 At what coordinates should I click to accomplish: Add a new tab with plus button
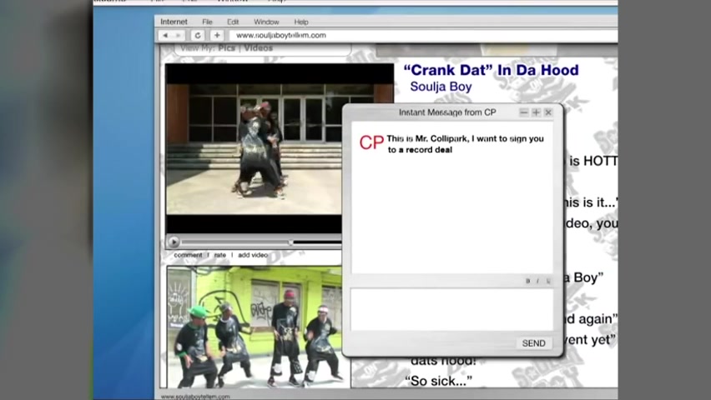[217, 35]
